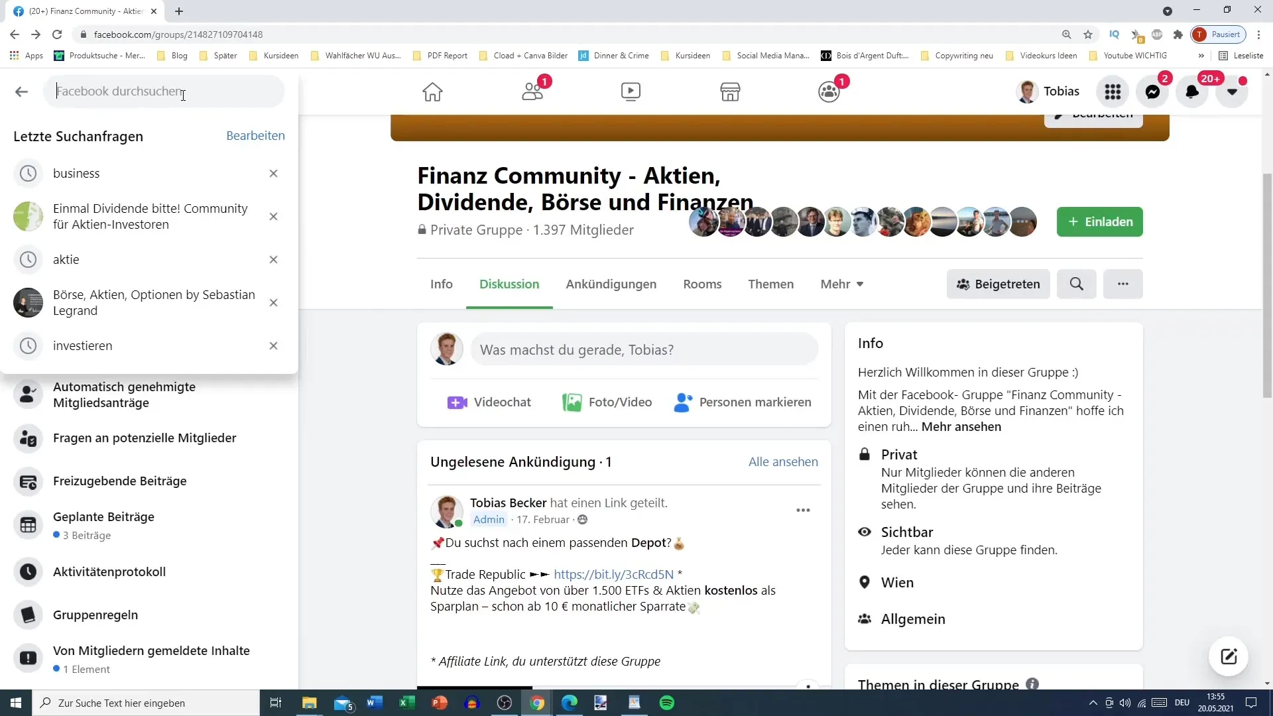Remove the 'aktie' recent search
Screen dimensions: 1273x716
(x=273, y=259)
